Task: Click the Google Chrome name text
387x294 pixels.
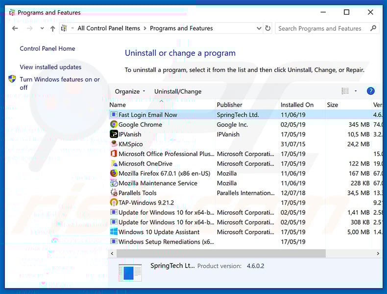Action: pyautogui.click(x=140, y=124)
